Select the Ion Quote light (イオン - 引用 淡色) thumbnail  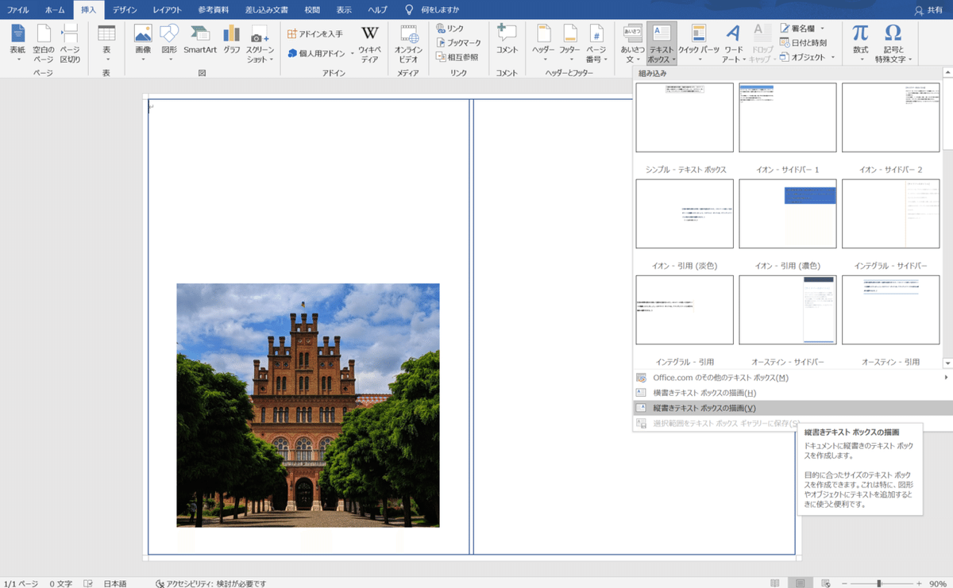pyautogui.click(x=685, y=213)
